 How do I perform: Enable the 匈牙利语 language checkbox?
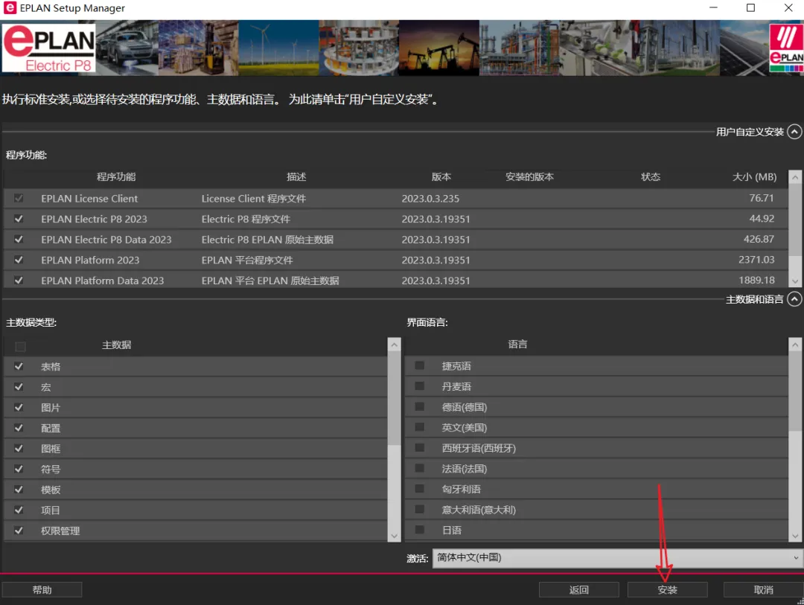pyautogui.click(x=419, y=489)
